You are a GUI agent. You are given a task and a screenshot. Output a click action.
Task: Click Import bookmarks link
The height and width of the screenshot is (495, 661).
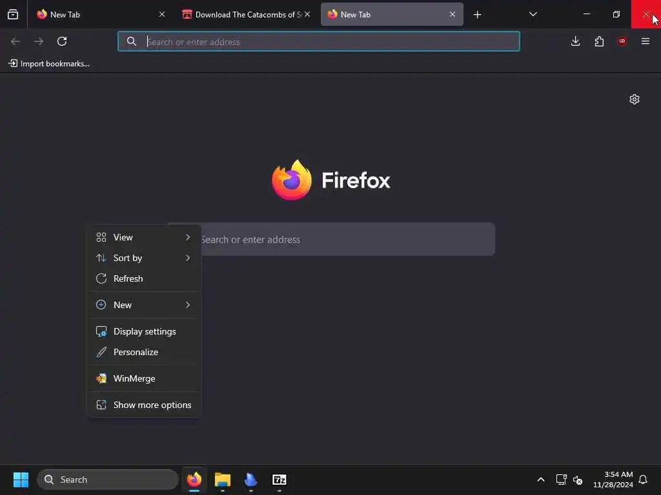[x=49, y=64]
